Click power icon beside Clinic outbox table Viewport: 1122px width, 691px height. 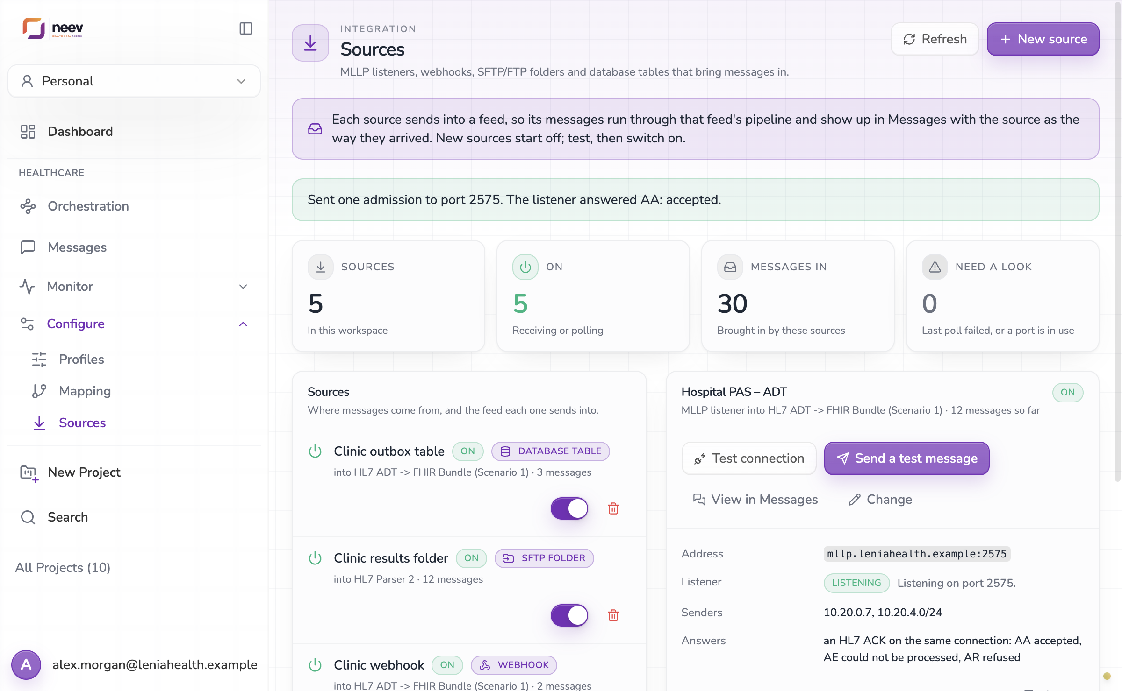click(315, 451)
